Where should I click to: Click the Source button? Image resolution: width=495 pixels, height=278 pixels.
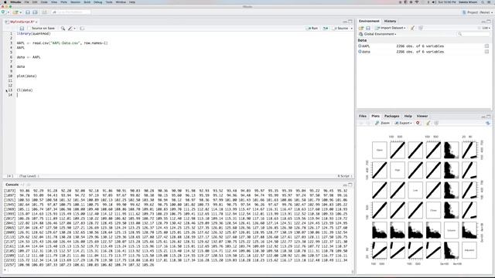(x=340, y=29)
